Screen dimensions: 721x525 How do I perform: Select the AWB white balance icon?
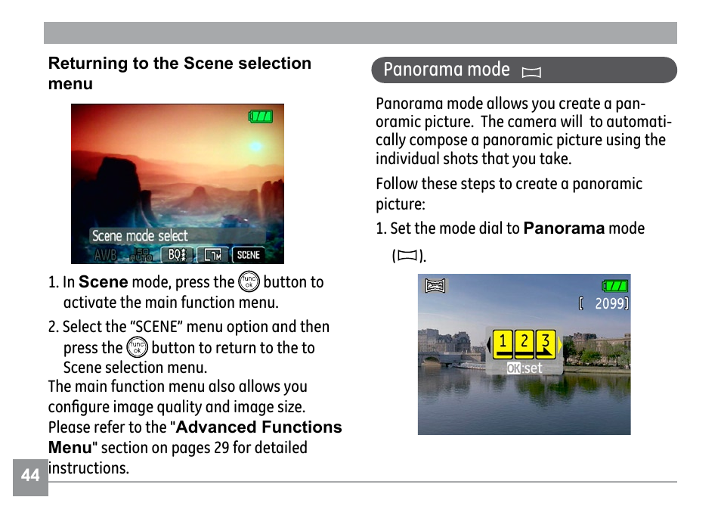coord(105,255)
